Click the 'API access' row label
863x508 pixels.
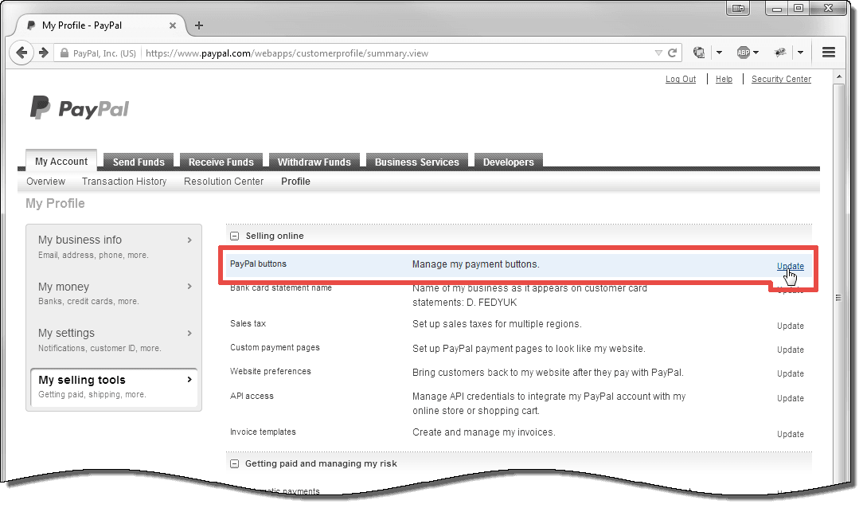point(252,397)
